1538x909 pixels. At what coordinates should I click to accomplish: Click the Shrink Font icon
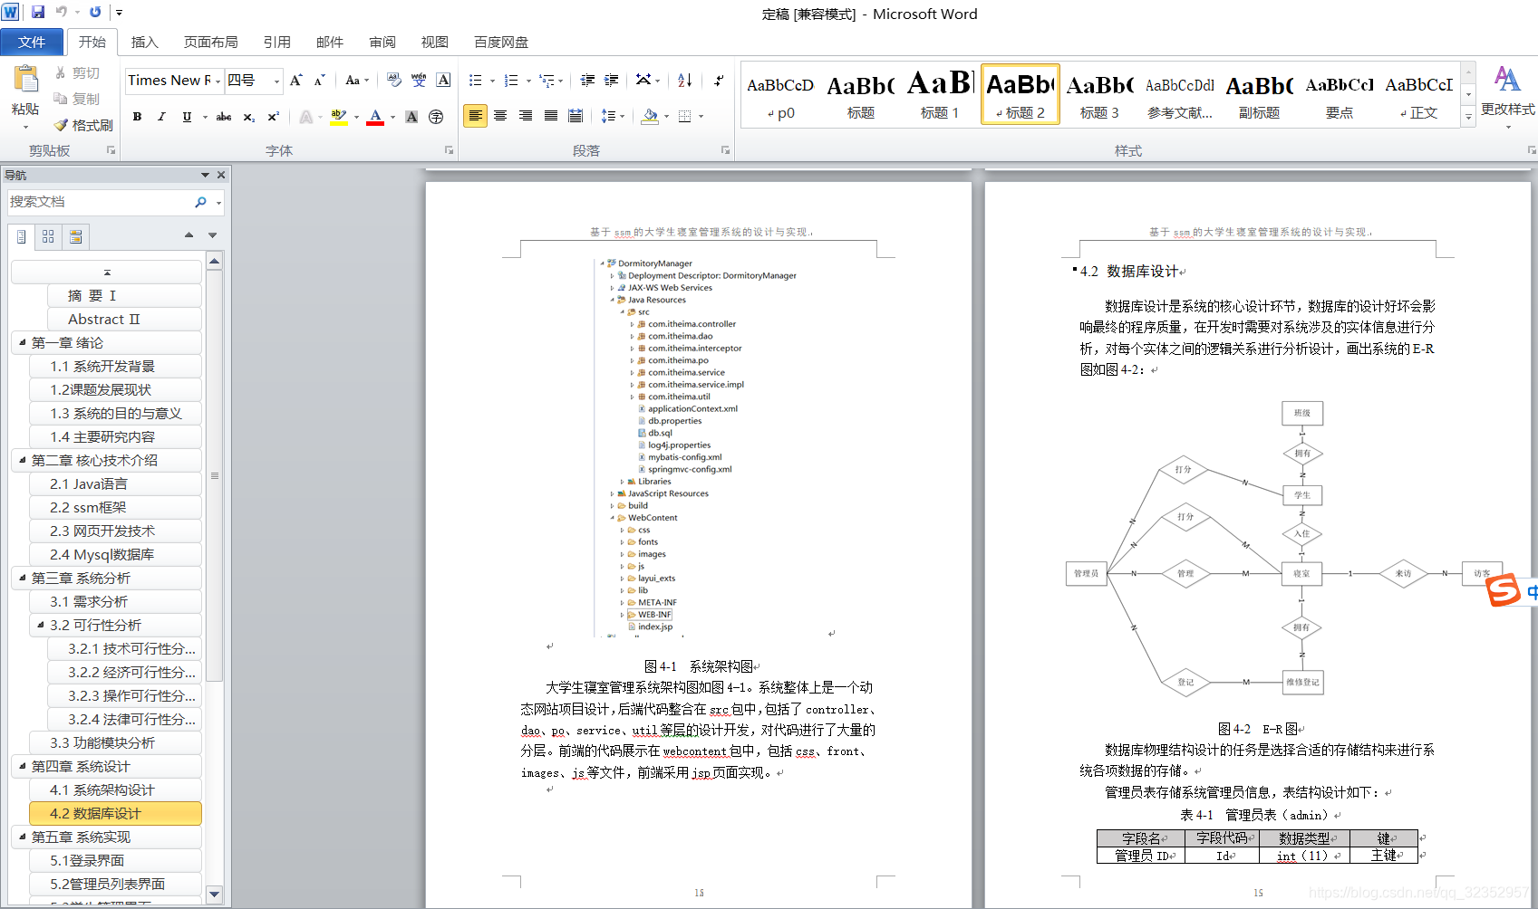319,81
